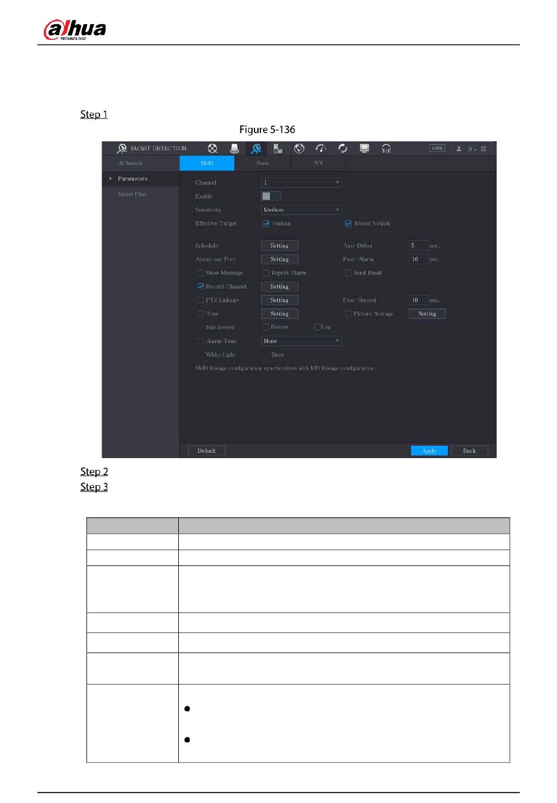This screenshot has height=803, width=557.
Task: Check the Alarm Tone checkbox
Action: [201, 341]
